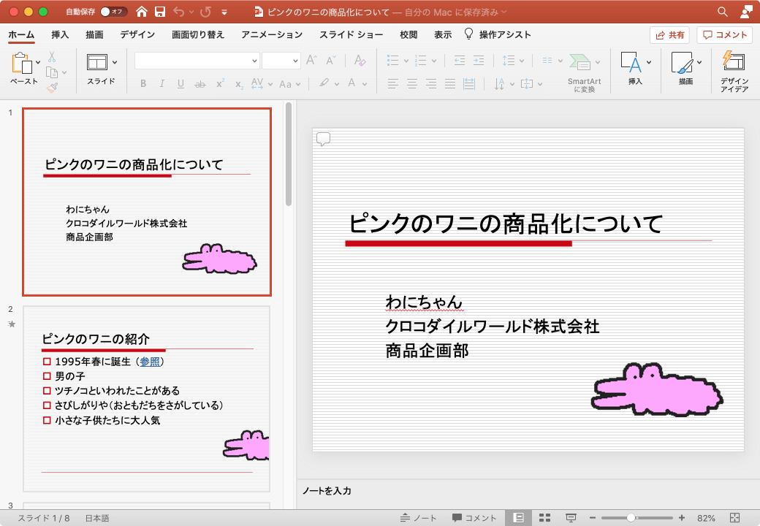Viewport: 760px width, 526px height.
Task: Select slide 2 thumbnail ピンクのワニの紹介
Action: coord(147,398)
